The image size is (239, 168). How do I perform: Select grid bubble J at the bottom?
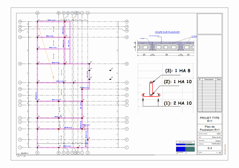(x=88, y=153)
